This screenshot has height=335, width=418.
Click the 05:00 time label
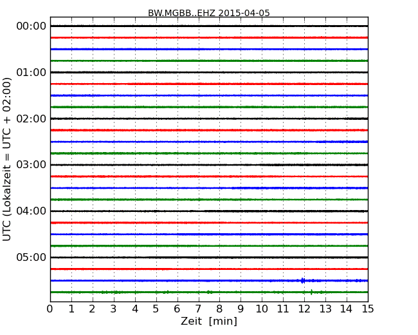[x=32, y=257]
